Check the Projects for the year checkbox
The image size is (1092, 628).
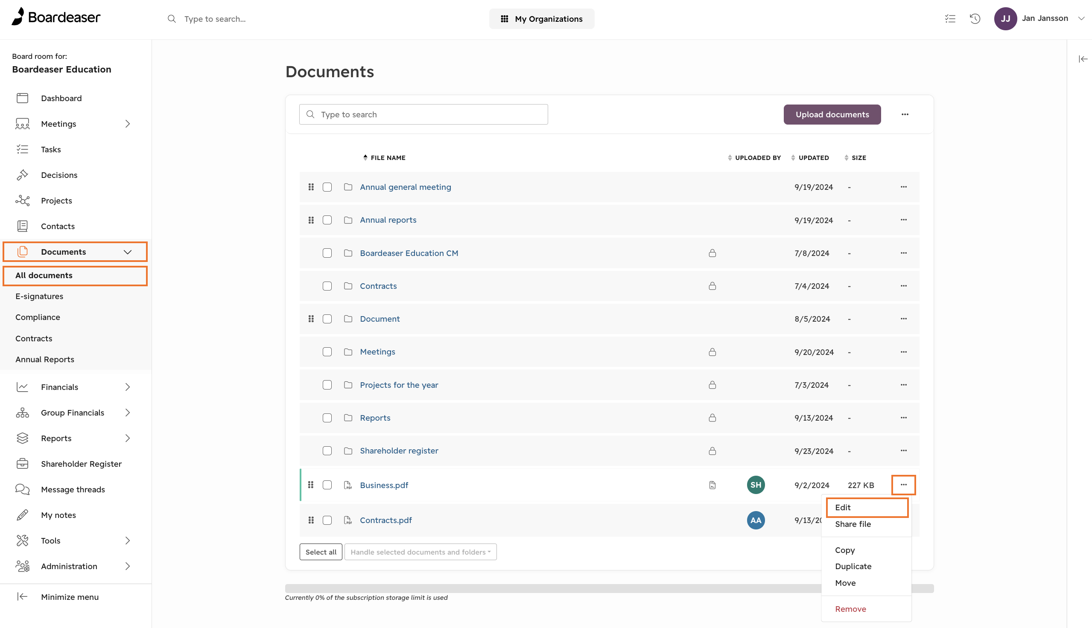coord(327,385)
